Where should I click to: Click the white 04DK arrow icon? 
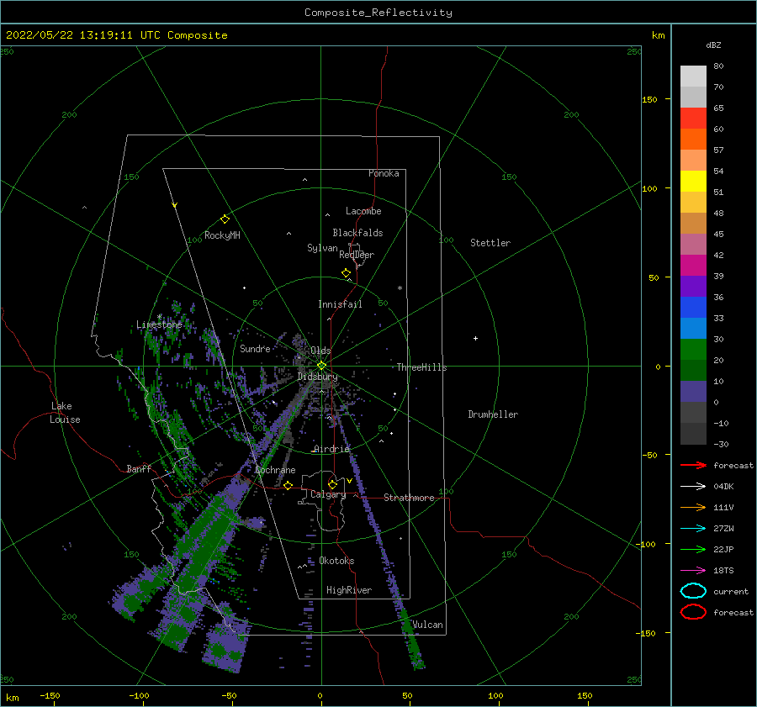pyautogui.click(x=693, y=486)
